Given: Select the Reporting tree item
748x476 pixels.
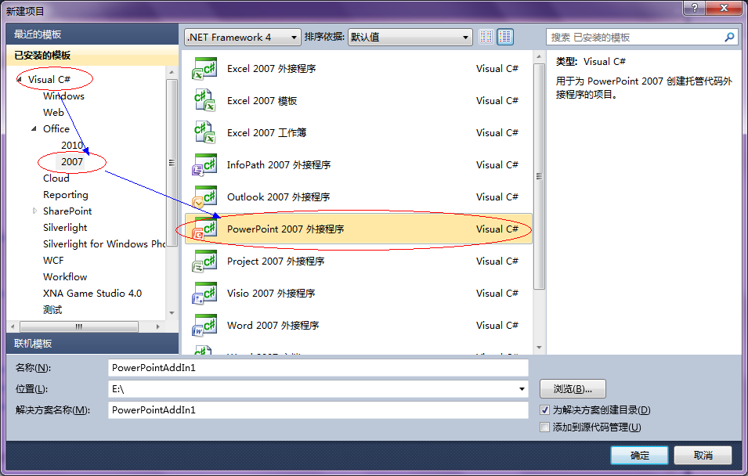Looking at the screenshot, I should pos(65,195).
